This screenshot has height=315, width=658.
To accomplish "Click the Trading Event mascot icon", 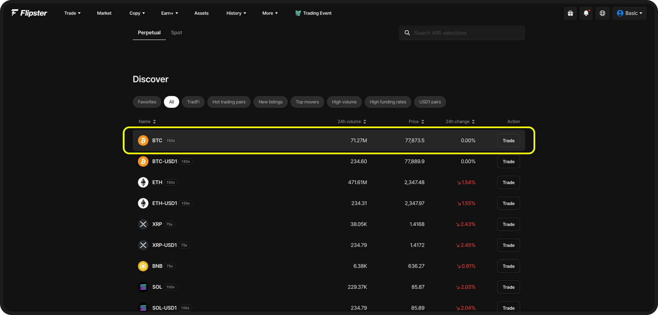I will (x=298, y=13).
